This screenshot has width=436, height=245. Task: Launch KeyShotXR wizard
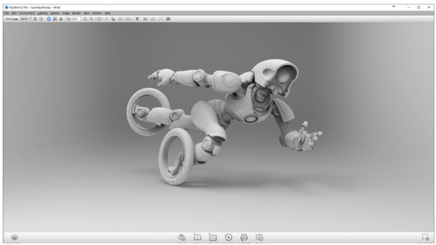click(244, 237)
